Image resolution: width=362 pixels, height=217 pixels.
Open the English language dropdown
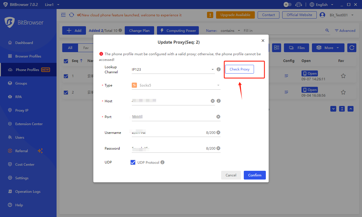(322, 5)
